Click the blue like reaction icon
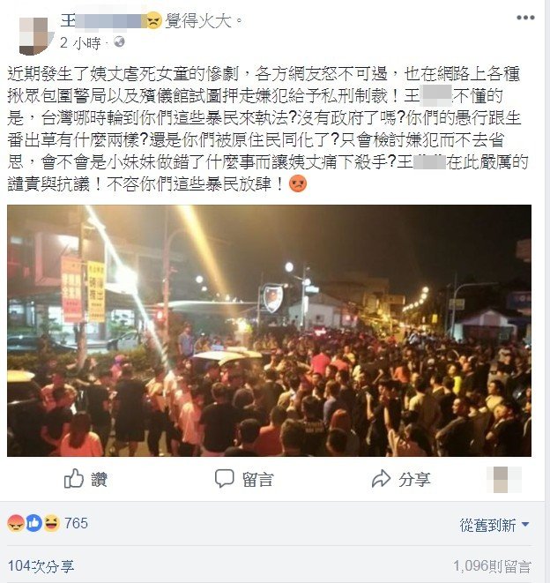 coord(33,523)
